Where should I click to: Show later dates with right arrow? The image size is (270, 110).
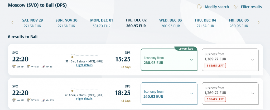point(258,22)
